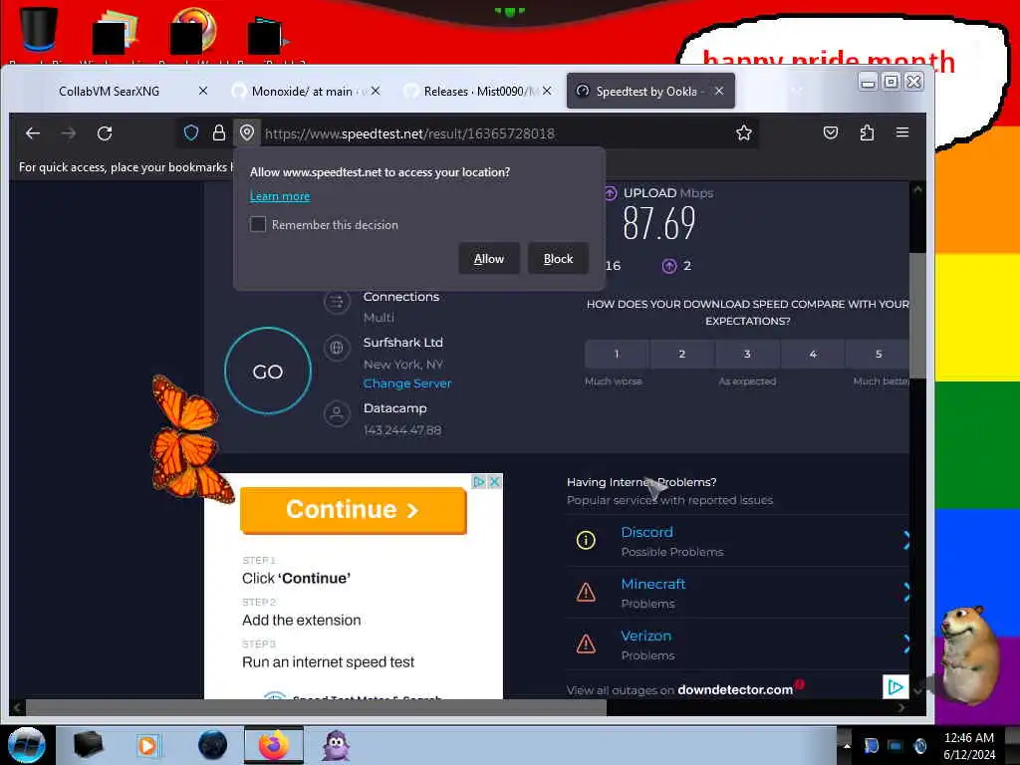Click the user icon beside Datacamp

[x=337, y=413]
